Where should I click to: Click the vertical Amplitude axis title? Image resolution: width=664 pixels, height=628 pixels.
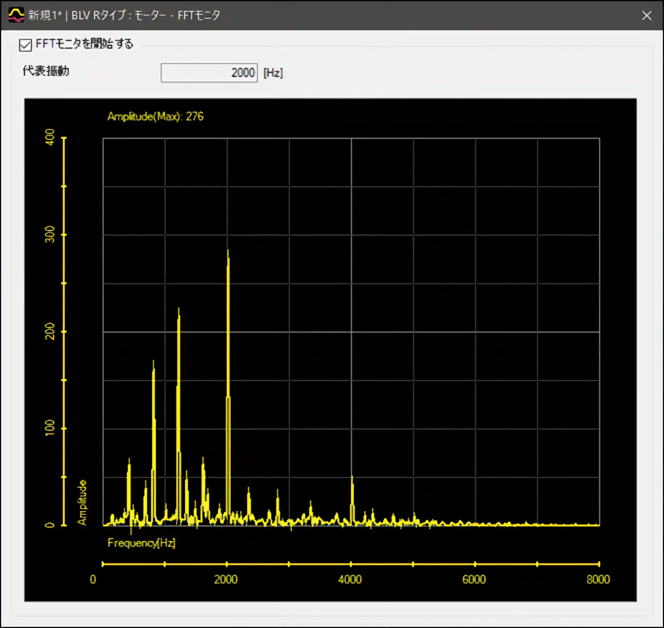pos(82,502)
